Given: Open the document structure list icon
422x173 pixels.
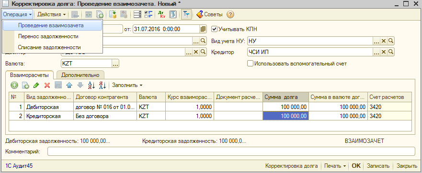Looking at the screenshot, I should click(137, 14).
